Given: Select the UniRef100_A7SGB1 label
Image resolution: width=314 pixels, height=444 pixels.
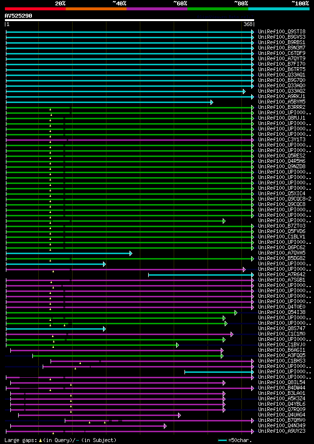Looking at the screenshot, I should [x=282, y=280].
